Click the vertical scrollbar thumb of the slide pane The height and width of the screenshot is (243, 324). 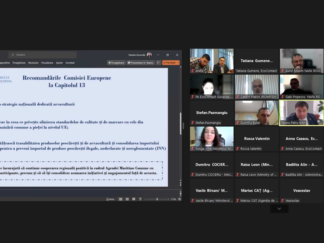pos(181,123)
